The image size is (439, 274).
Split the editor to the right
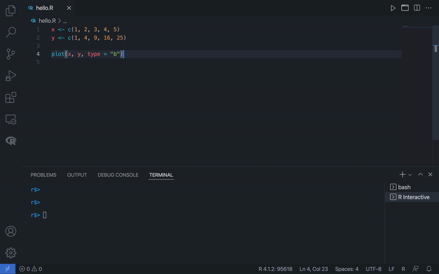(x=417, y=8)
